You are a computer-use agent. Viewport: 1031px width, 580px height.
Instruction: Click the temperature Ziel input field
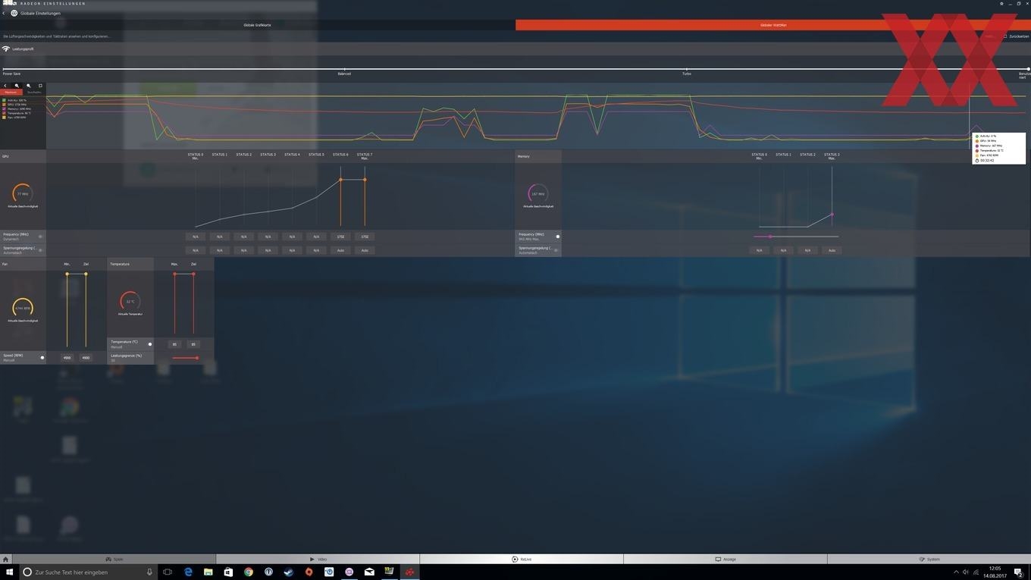tap(193, 344)
